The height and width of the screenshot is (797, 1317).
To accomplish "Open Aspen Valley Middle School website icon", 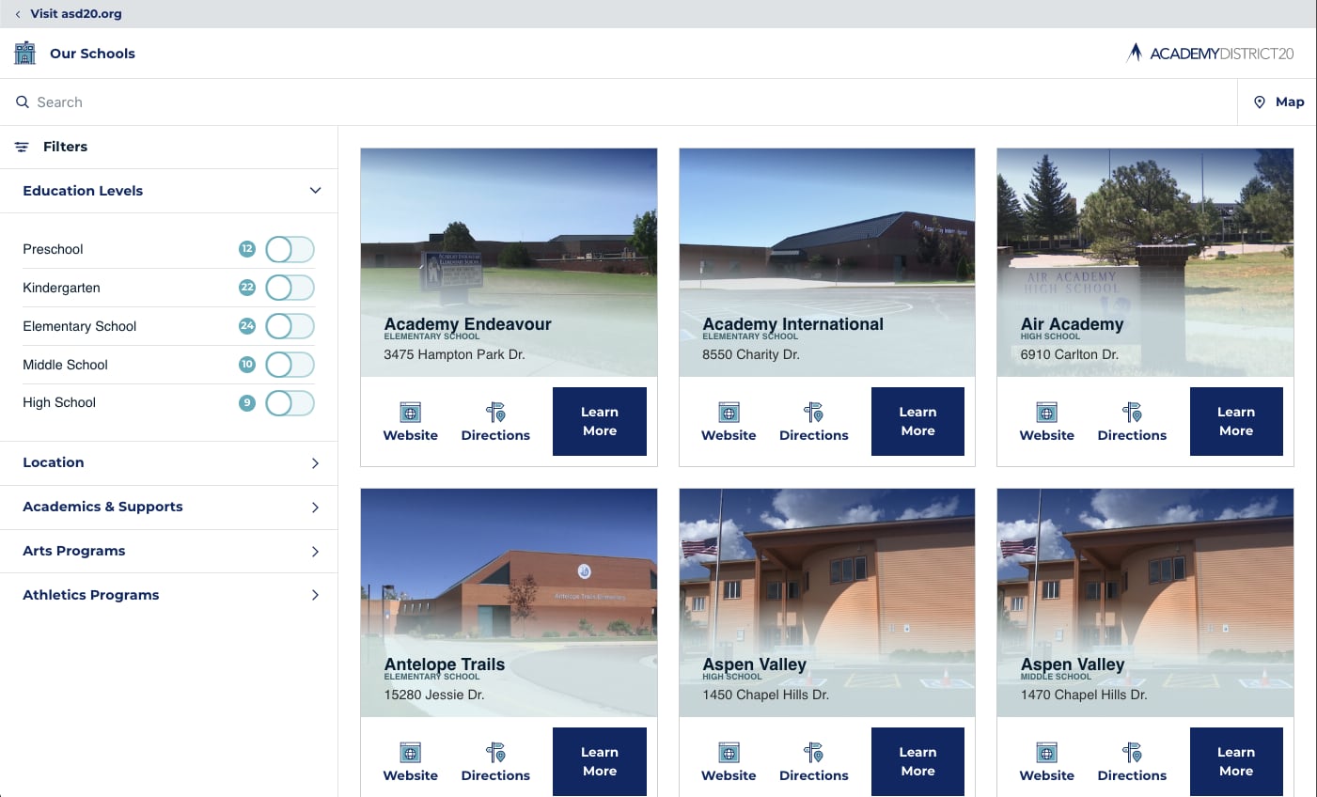I will click(1046, 753).
